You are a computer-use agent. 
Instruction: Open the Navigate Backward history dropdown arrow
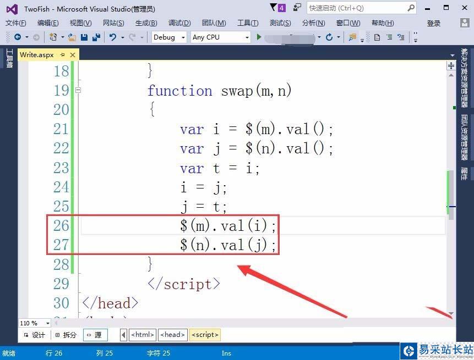click(26, 37)
